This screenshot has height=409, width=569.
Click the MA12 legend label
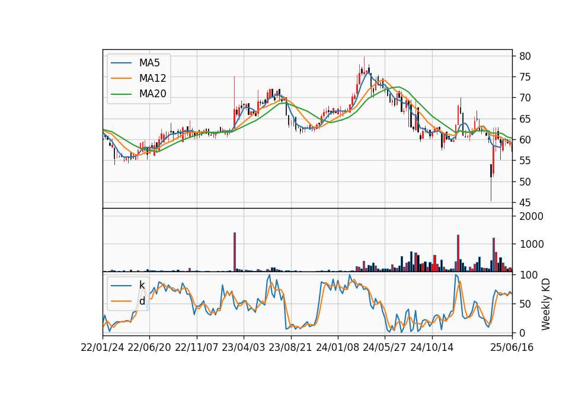click(x=152, y=78)
